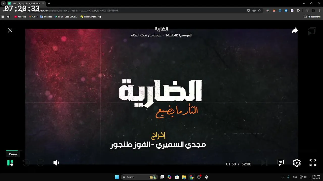
Task: Open the media controls music note icon
Action: coord(307,11)
